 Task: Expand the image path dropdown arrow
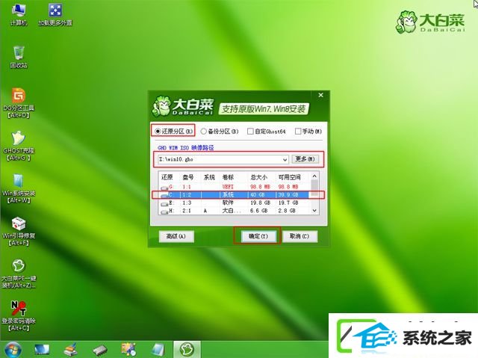pos(285,159)
